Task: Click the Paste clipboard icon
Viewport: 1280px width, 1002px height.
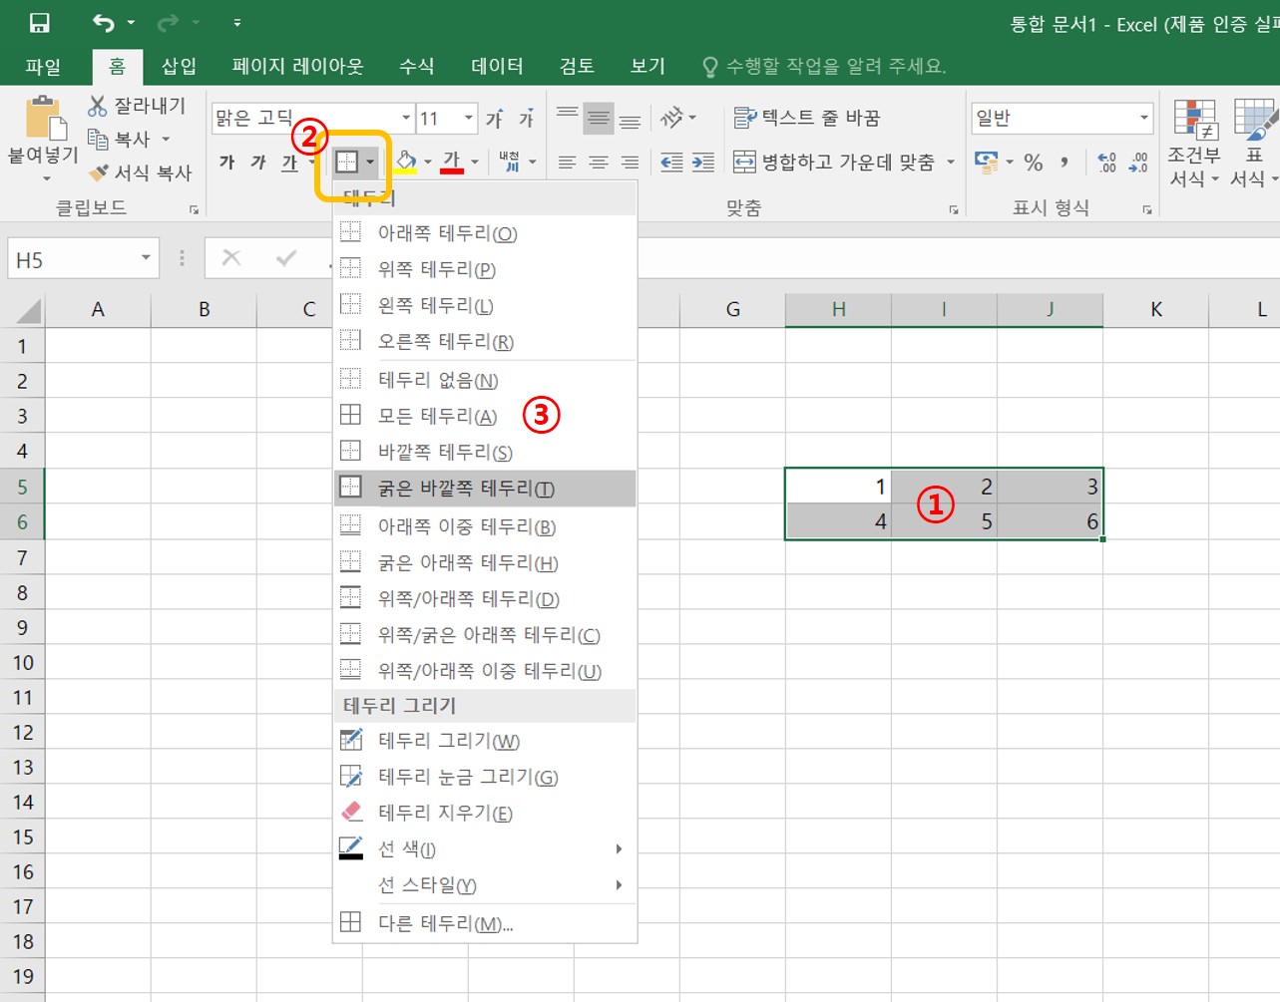Action: click(x=45, y=118)
